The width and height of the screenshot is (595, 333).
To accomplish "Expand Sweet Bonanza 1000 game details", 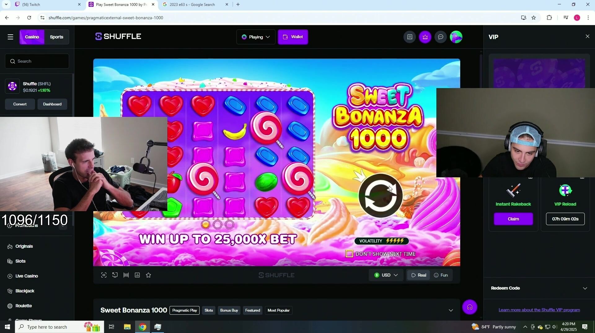I will coord(451,310).
